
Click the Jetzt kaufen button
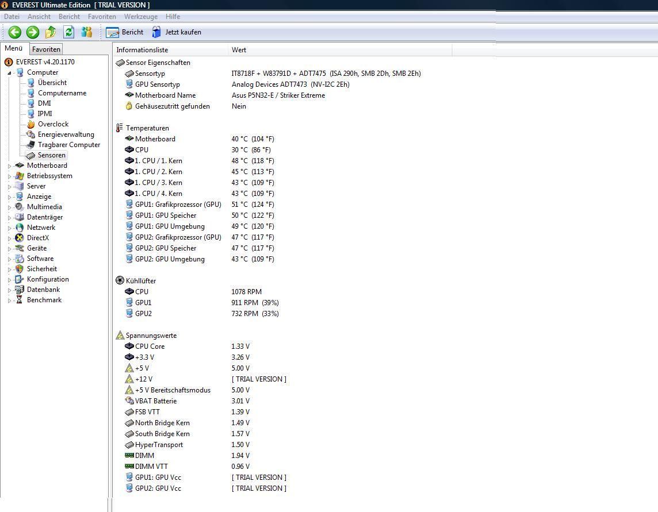click(x=177, y=32)
